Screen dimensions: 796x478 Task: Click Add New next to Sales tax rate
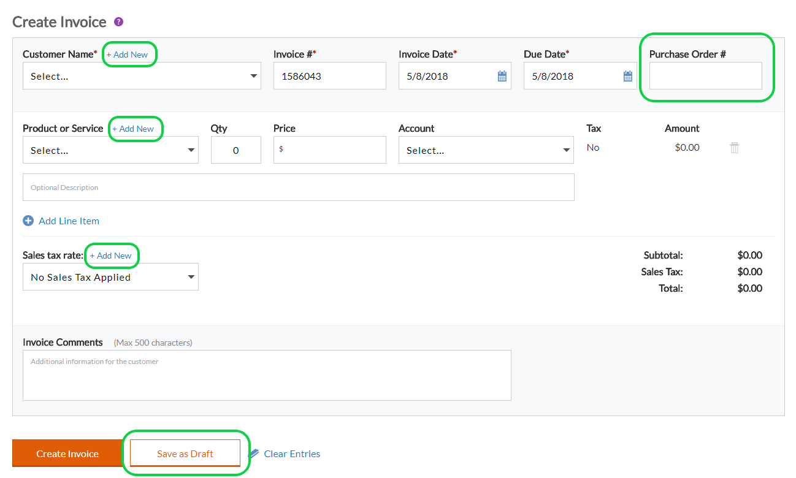[x=111, y=256]
